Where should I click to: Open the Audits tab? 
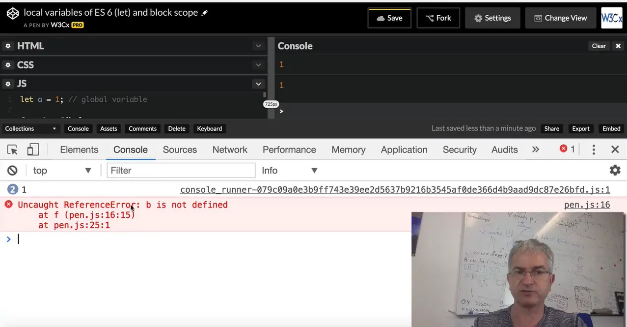(505, 149)
